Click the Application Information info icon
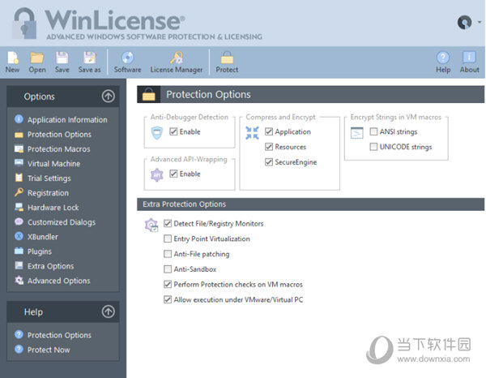Image resolution: width=486 pixels, height=378 pixels. 19,119
